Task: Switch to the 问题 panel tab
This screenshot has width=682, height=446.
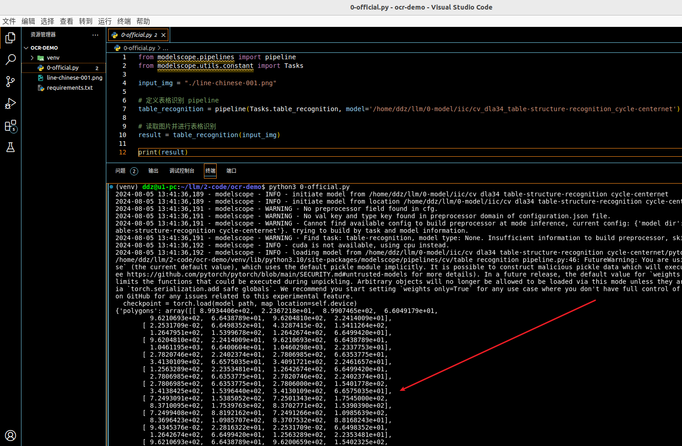Action: coord(120,171)
